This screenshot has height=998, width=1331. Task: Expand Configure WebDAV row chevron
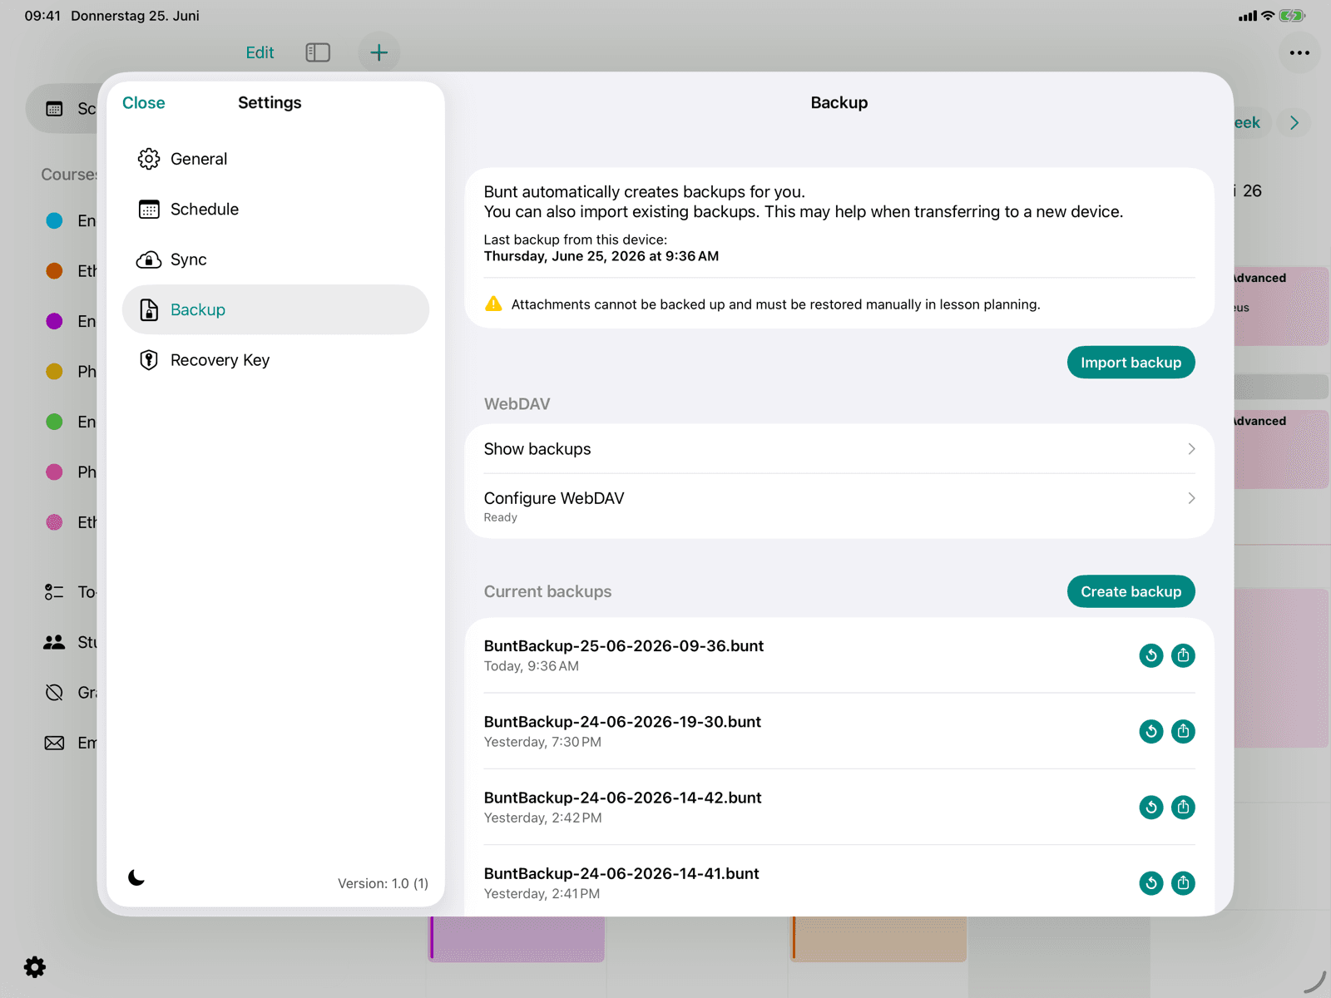click(1191, 498)
